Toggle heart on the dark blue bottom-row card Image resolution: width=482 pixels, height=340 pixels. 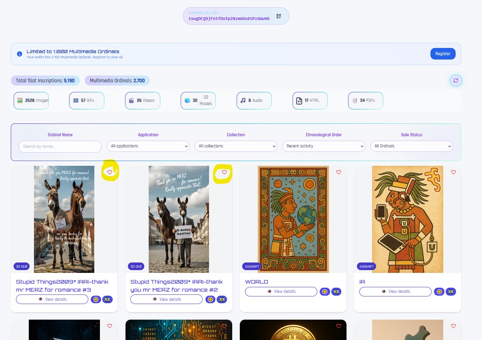110,326
